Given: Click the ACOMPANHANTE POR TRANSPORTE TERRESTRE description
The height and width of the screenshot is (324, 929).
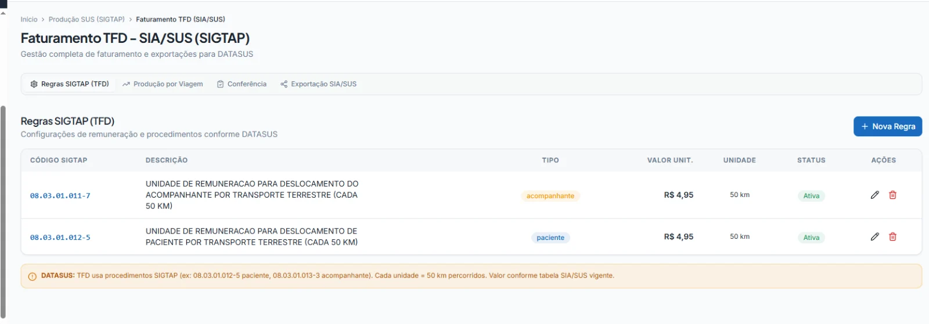Looking at the screenshot, I should point(252,195).
